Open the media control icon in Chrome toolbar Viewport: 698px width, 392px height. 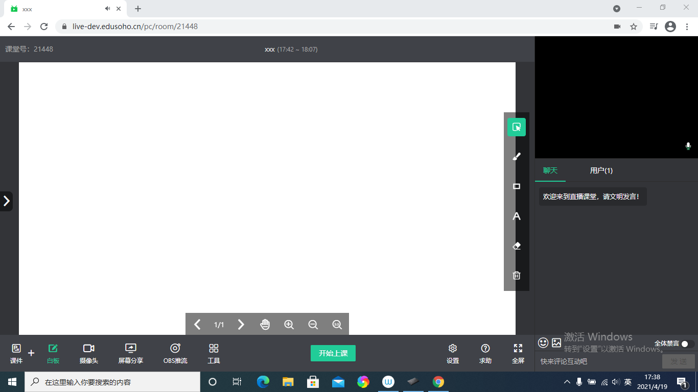pos(654,27)
